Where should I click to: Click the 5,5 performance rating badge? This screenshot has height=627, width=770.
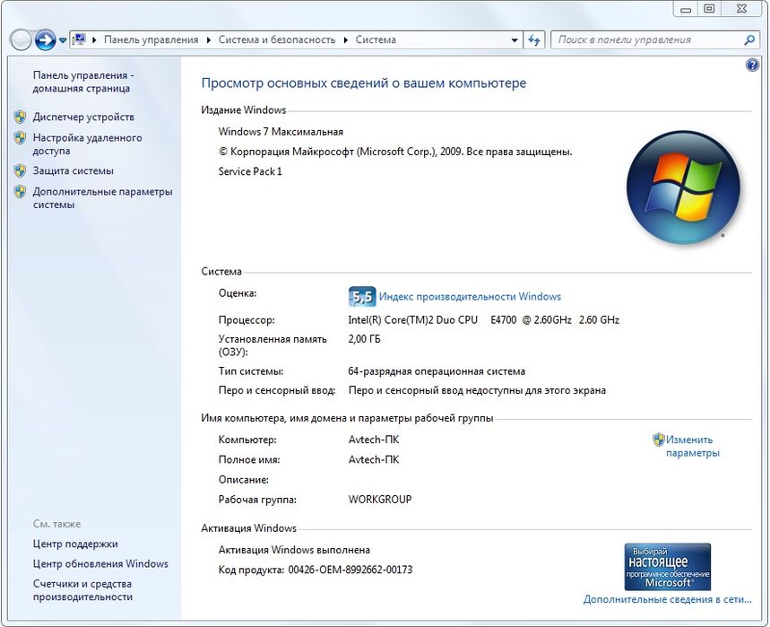coord(362,297)
